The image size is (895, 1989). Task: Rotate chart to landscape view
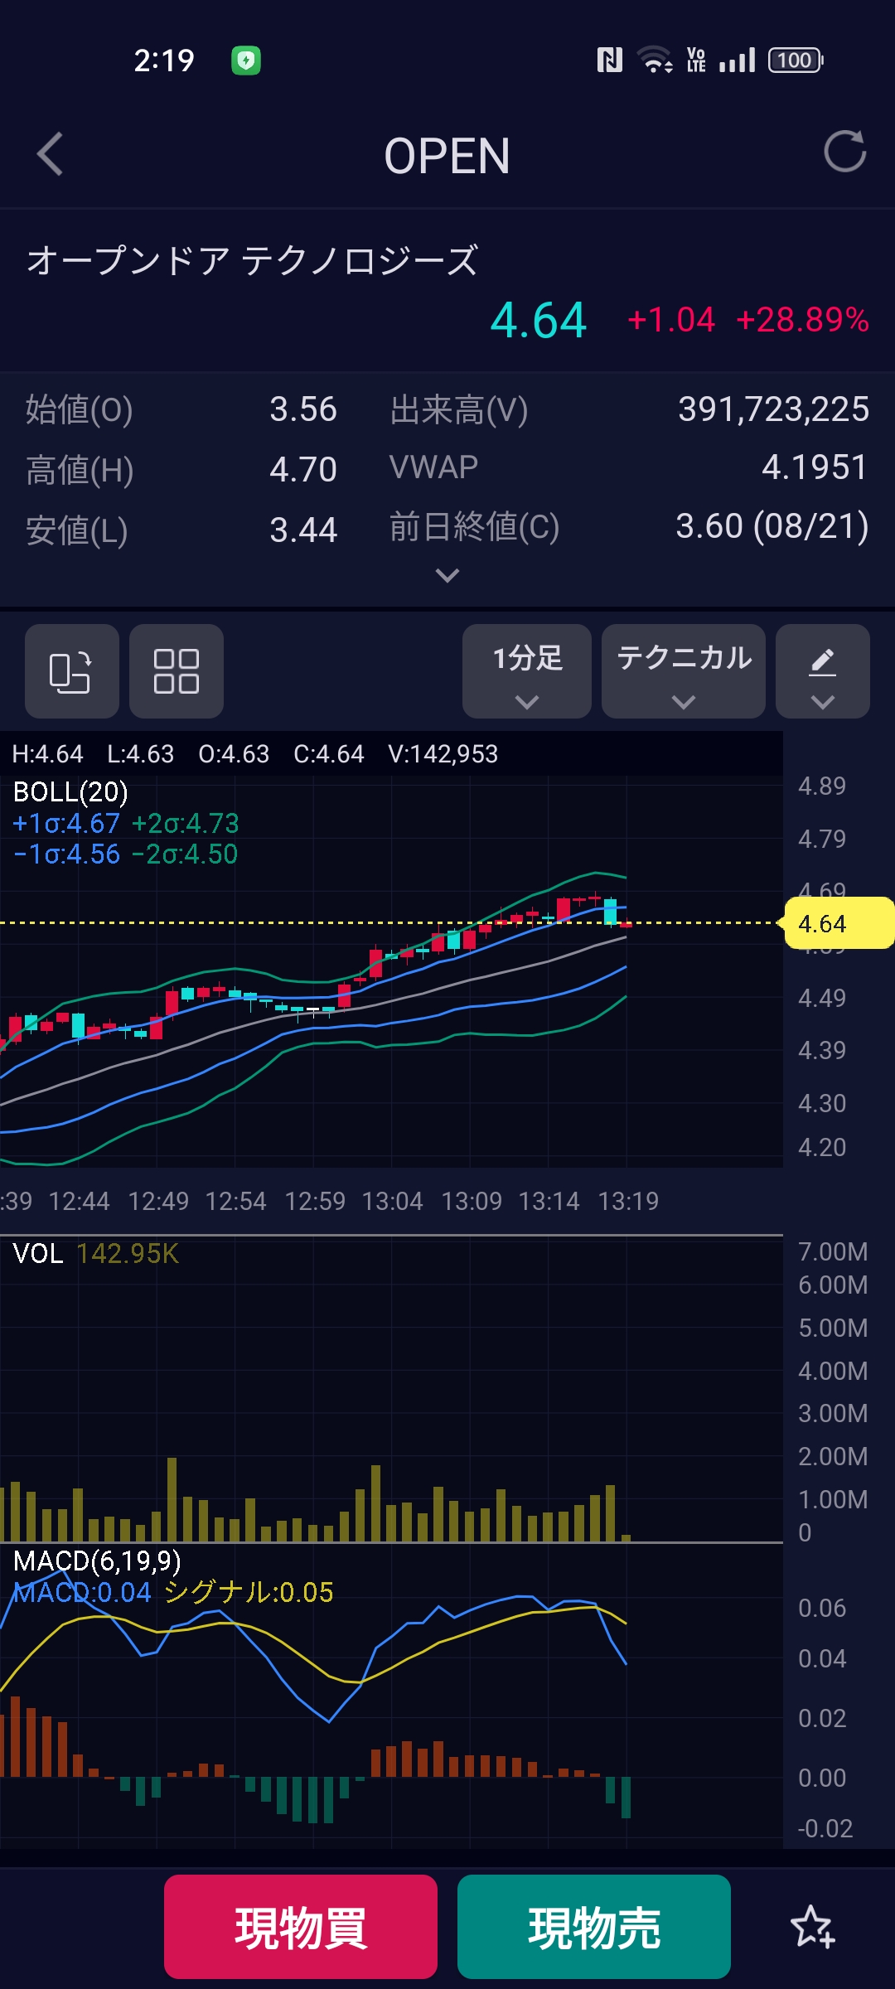point(72,671)
